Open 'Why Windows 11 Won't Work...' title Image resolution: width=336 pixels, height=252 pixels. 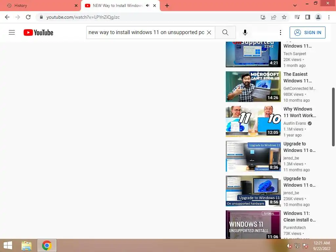300,112
